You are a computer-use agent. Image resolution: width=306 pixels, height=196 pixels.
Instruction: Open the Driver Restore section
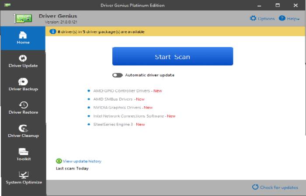[x=23, y=108]
